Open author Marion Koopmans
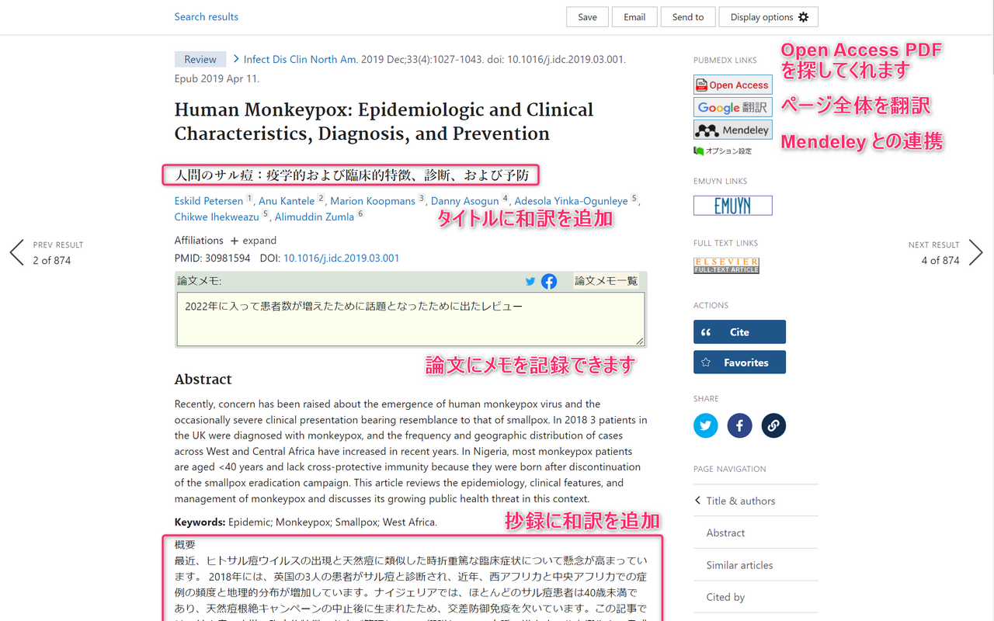Image resolution: width=994 pixels, height=621 pixels. 373,201
